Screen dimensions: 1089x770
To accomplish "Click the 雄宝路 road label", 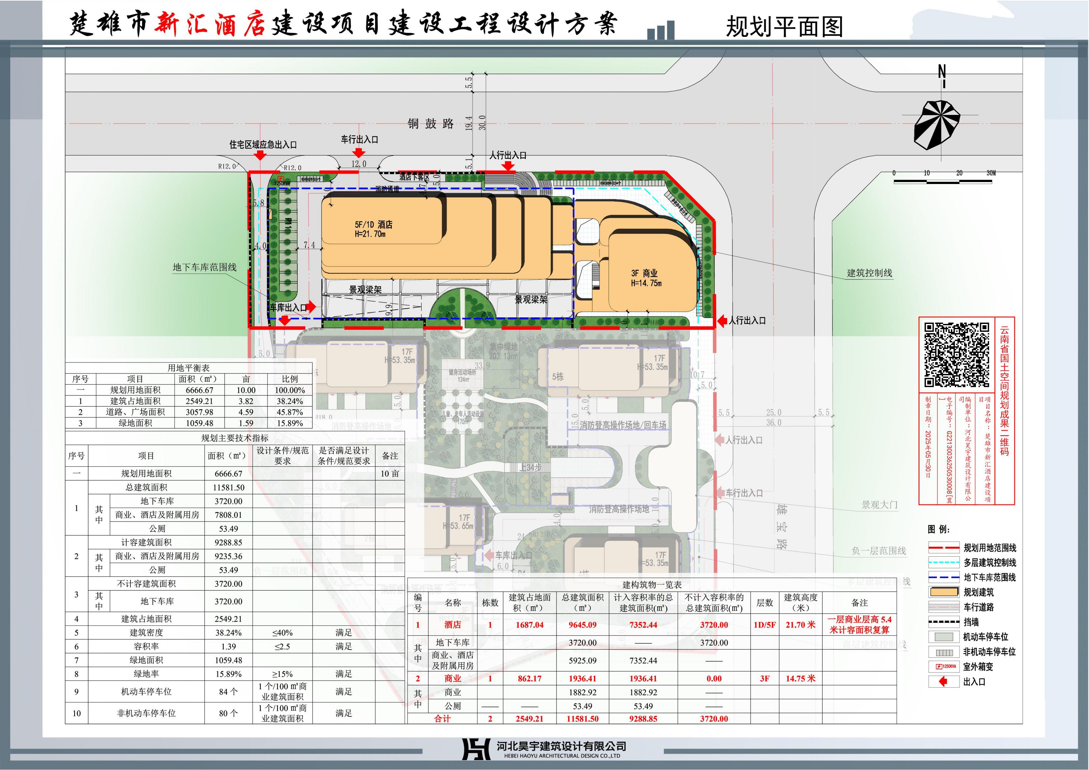I will tap(782, 527).
